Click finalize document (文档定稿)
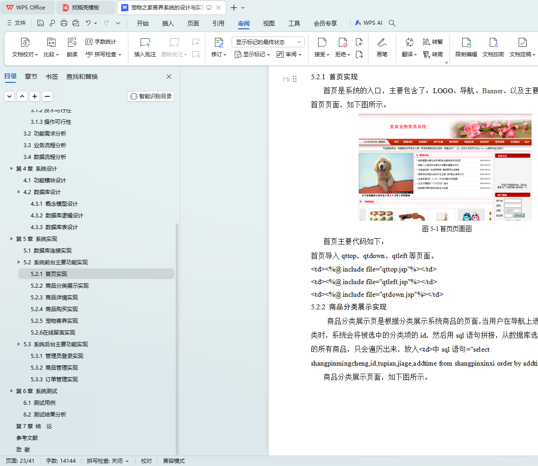The image size is (538, 466). pos(522,47)
